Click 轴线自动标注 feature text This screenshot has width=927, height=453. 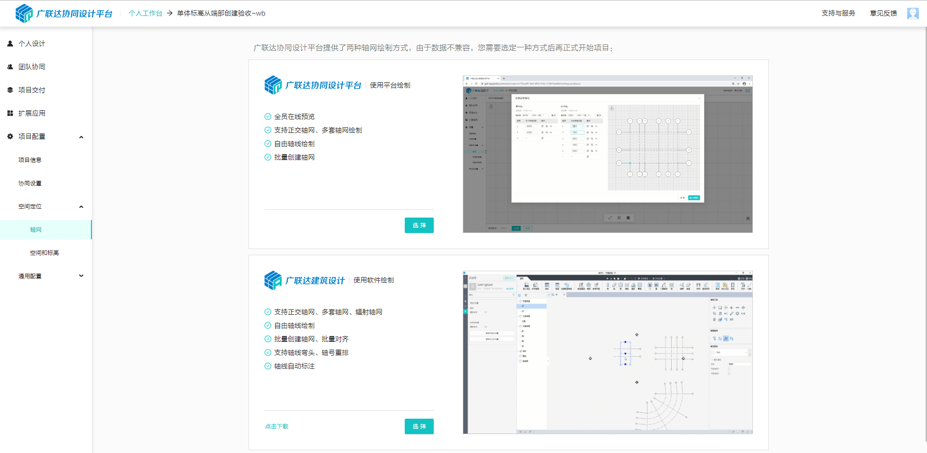coord(294,366)
